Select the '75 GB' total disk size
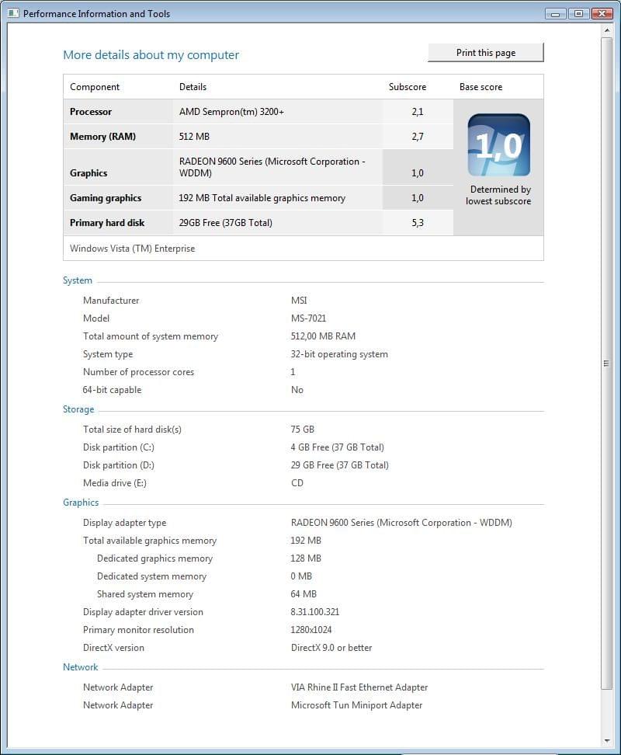The image size is (621, 755). (x=303, y=429)
